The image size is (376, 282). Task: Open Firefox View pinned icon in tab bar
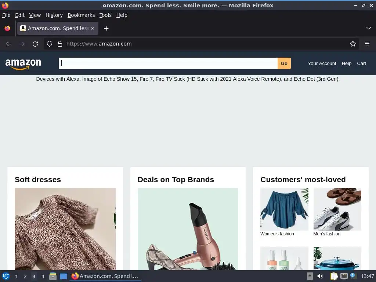click(x=7, y=28)
